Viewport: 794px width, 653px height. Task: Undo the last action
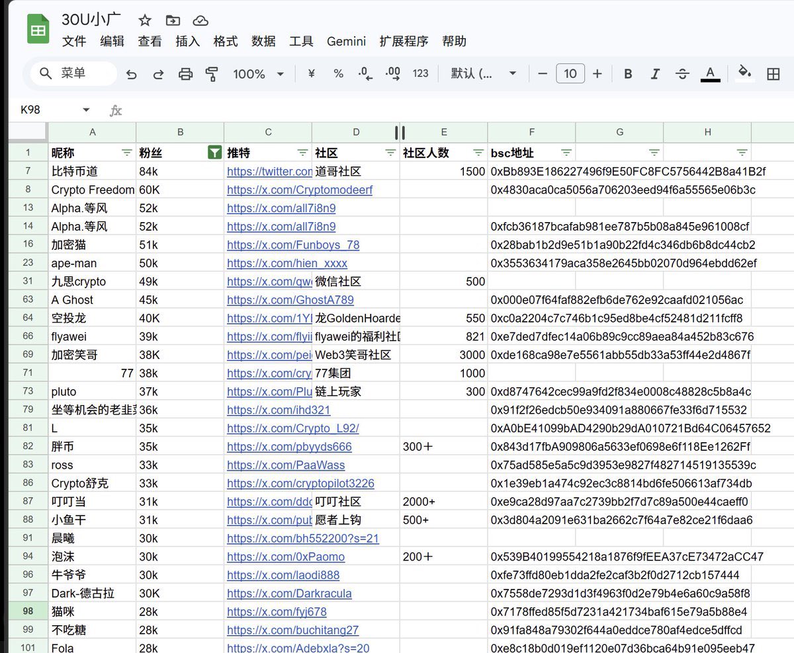tap(131, 74)
